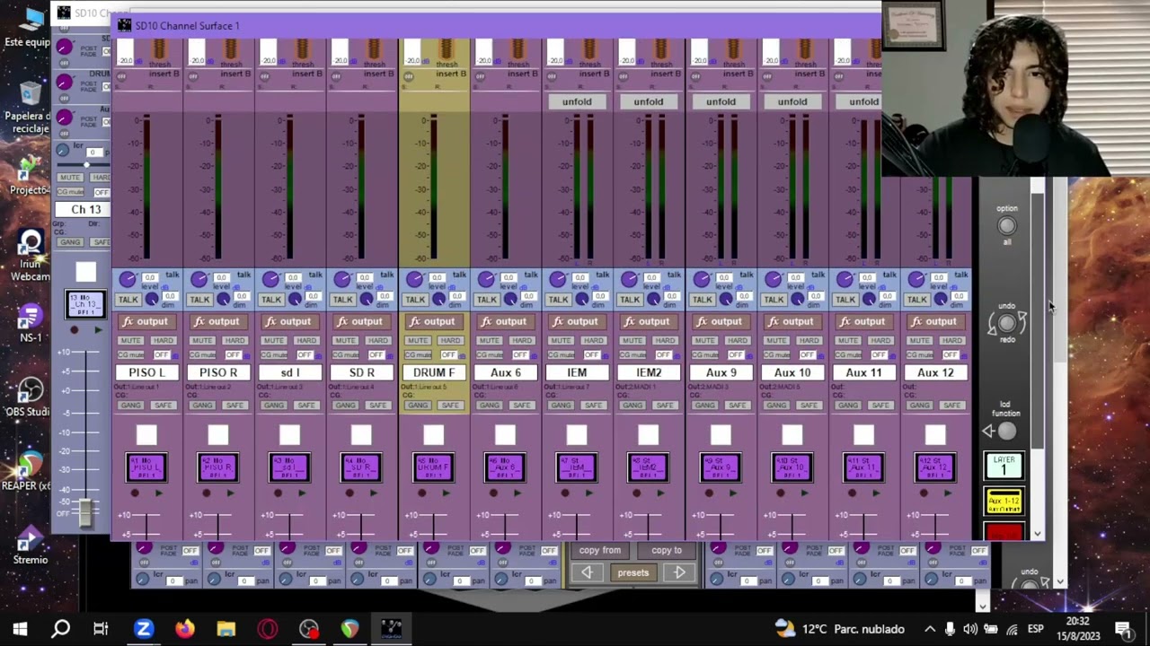This screenshot has height=646, width=1150.
Task: Click the undo/redo rotary knob
Action: [1006, 323]
